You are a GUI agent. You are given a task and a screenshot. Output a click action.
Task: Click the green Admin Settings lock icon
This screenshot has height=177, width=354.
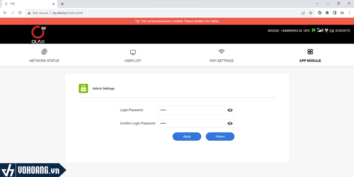click(83, 88)
